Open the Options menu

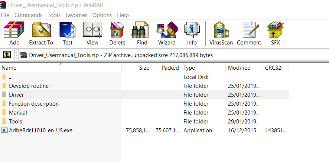pyautogui.click(x=102, y=15)
